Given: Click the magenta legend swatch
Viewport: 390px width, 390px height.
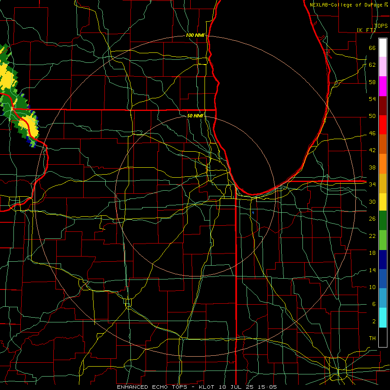Looking at the screenshot, I should (x=383, y=86).
